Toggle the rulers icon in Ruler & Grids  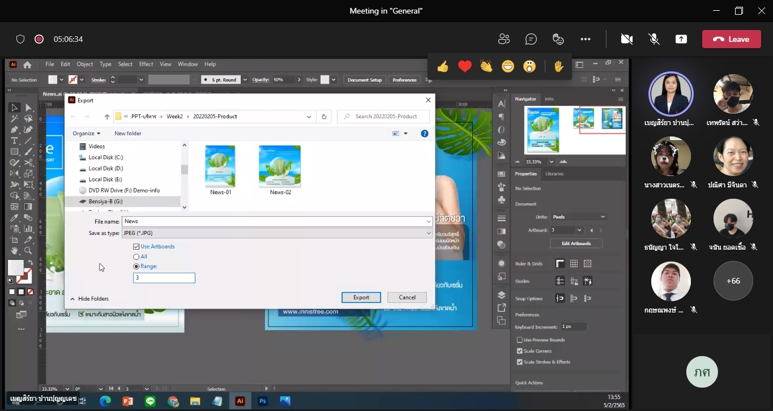(x=560, y=263)
